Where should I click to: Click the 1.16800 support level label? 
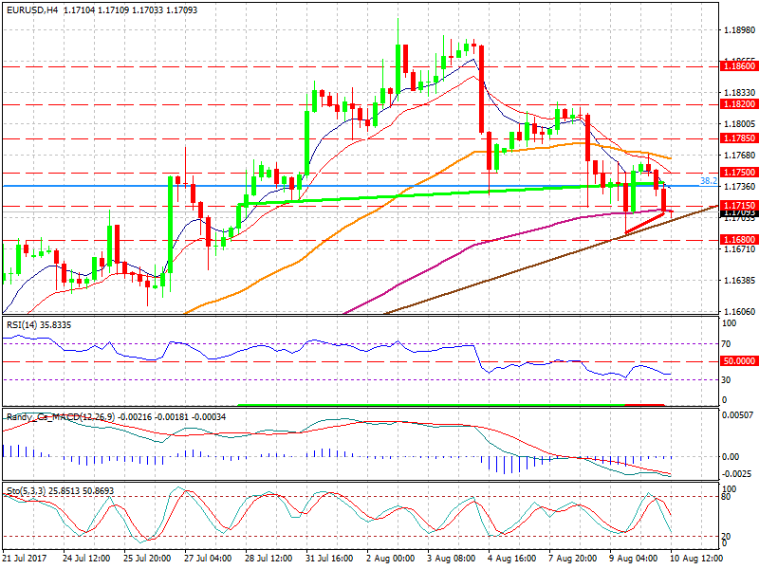[x=738, y=240]
